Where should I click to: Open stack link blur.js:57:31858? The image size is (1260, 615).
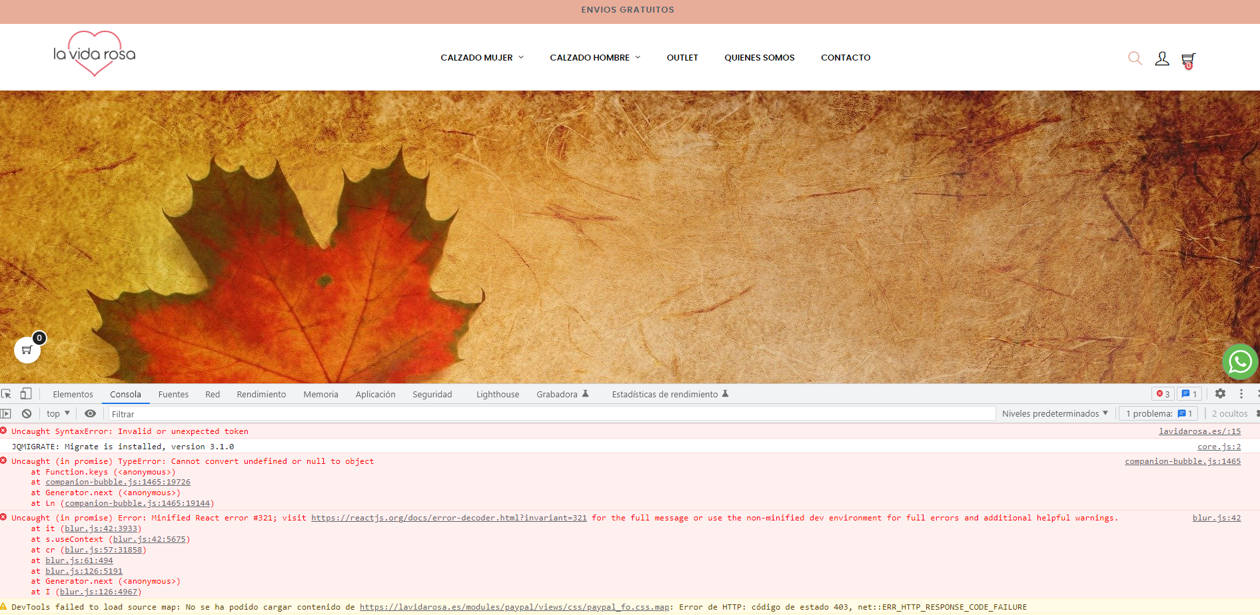click(x=103, y=550)
